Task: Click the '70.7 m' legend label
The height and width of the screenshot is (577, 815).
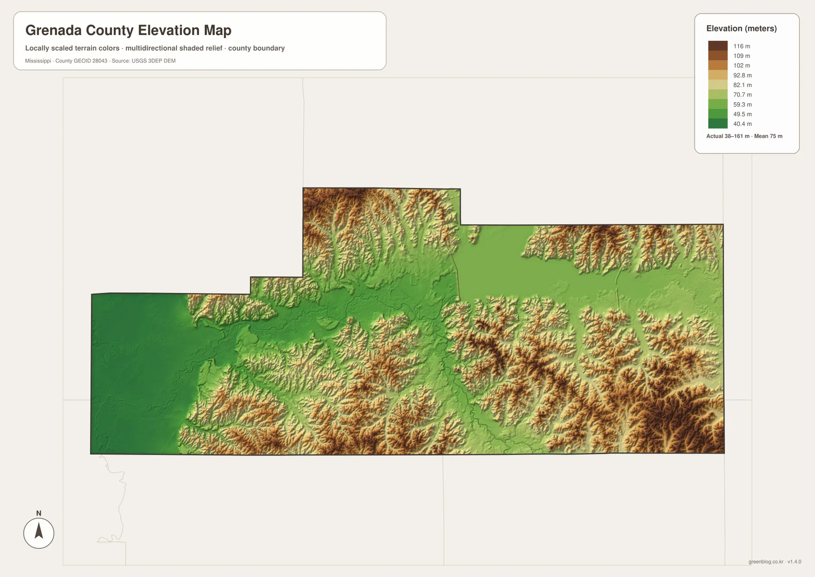Action: tap(743, 95)
